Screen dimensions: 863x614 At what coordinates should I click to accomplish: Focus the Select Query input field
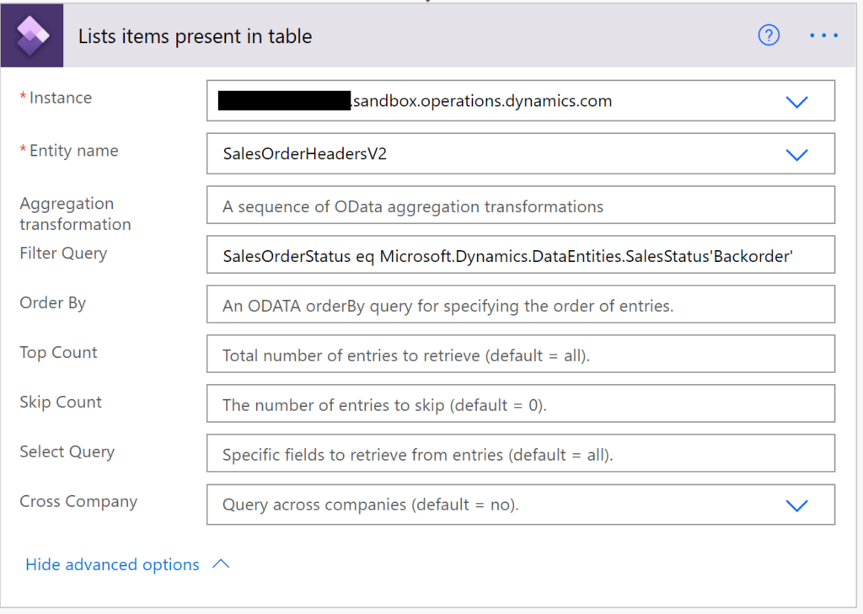coord(521,453)
